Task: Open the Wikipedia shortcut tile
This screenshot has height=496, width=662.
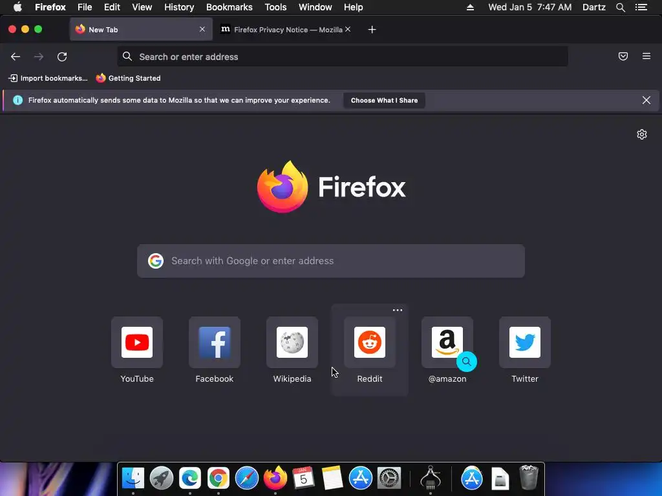Action: point(292,342)
